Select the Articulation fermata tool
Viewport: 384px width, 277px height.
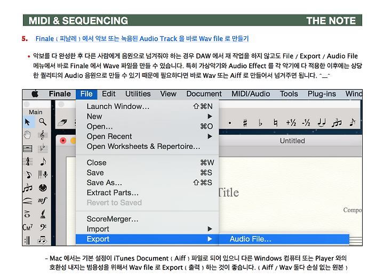click(28, 214)
